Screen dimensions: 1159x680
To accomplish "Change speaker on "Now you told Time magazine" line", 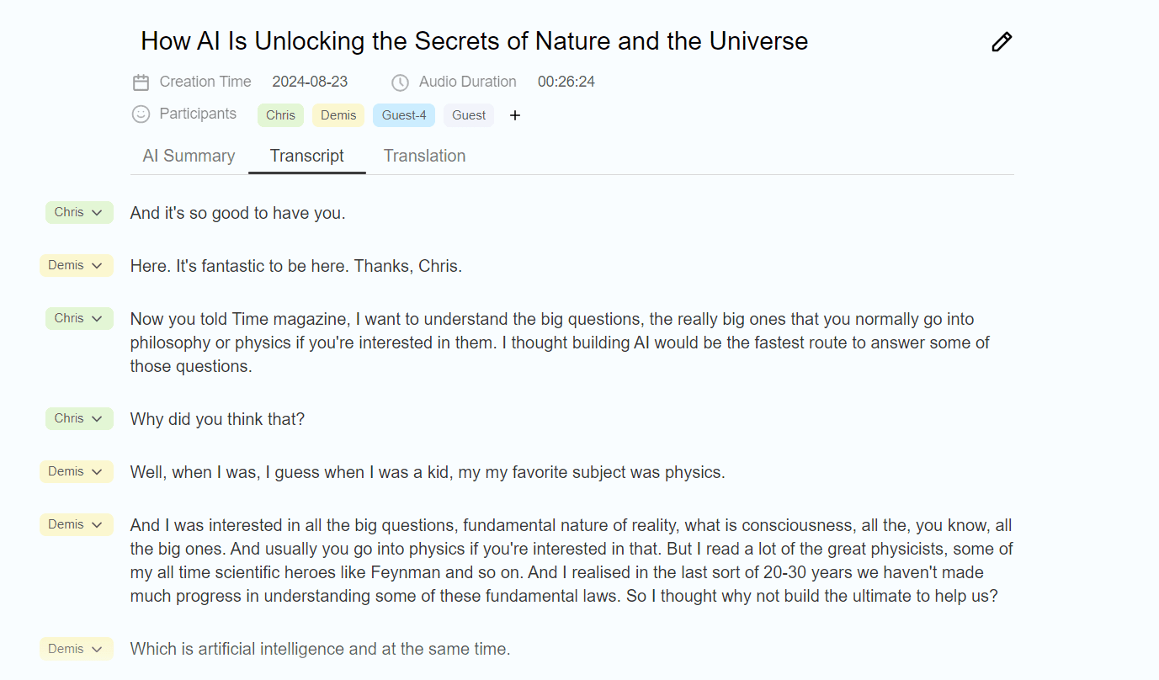I will (x=79, y=319).
